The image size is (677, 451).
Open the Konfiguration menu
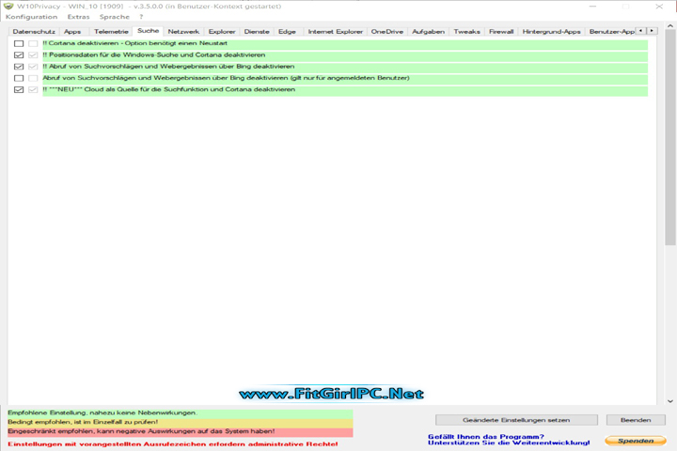(31, 17)
